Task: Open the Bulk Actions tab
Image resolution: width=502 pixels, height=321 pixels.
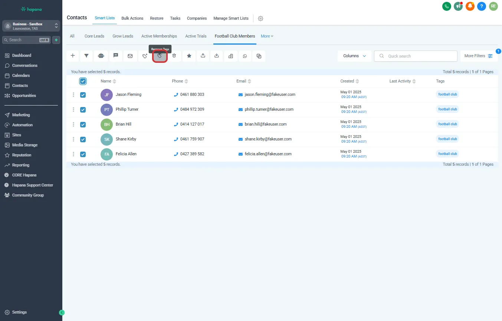Action: (132, 18)
